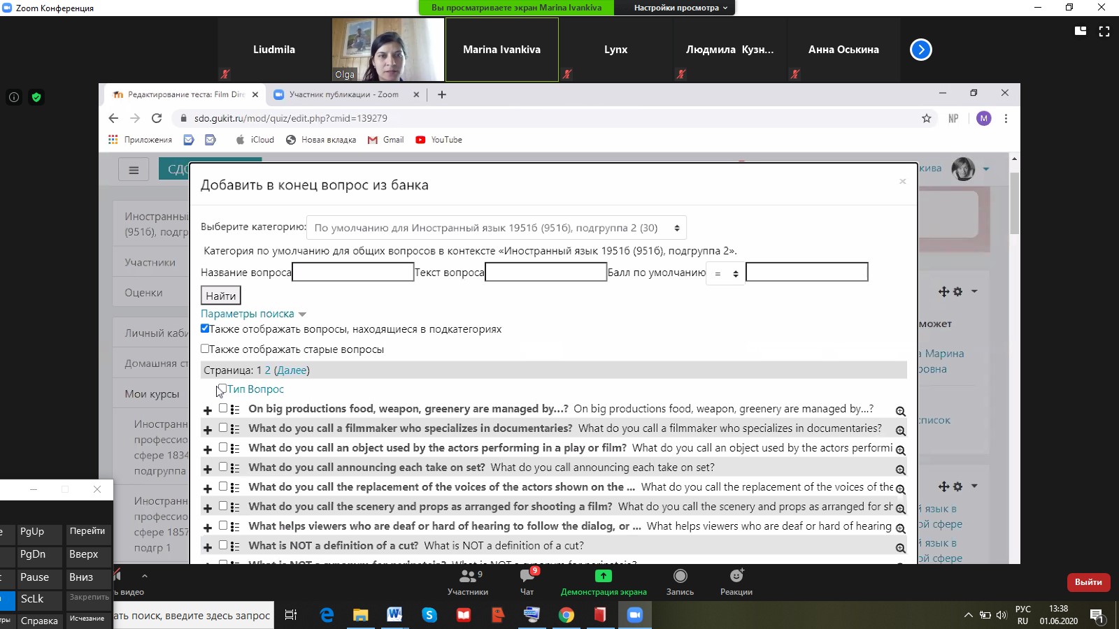Image resolution: width=1119 pixels, height=629 pixels.
Task: Check the question 'On big productions food, weapon'
Action: [223, 407]
